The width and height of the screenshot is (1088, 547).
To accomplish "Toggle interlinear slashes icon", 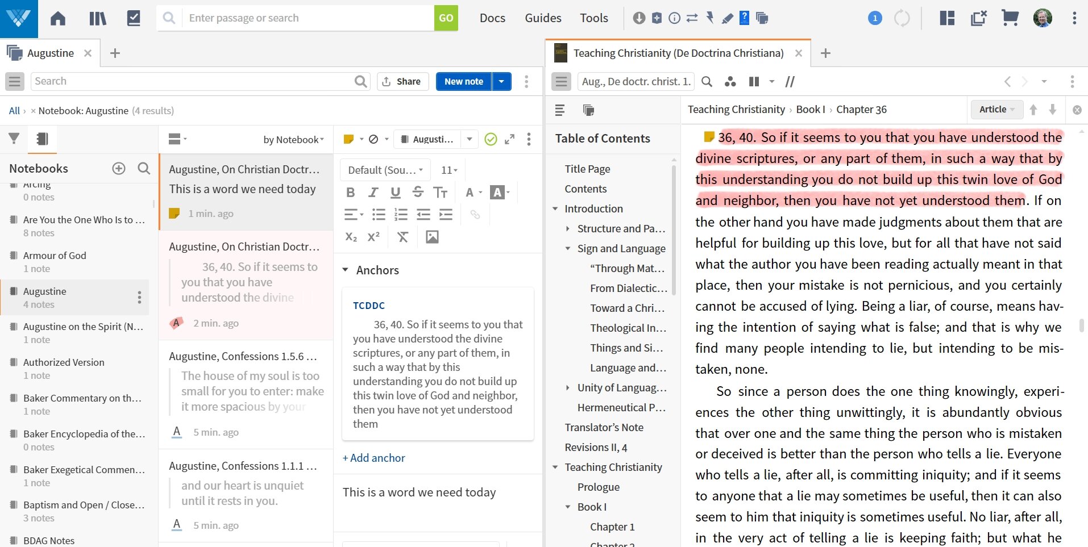I will coord(790,81).
